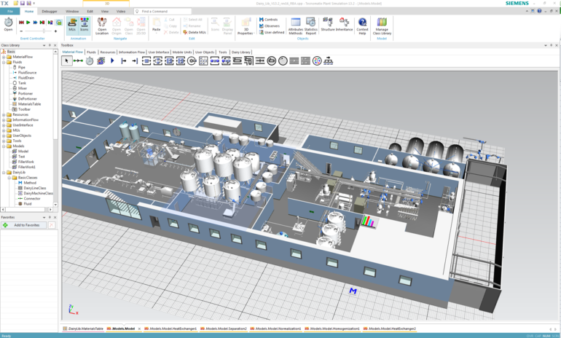Click Delete MUs in Edit group
561x338 pixels.
(x=195, y=32)
